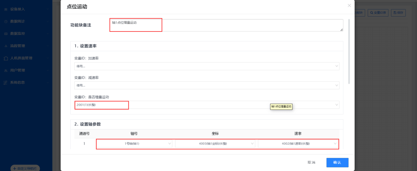Open the 坐标 dropdown showing 4003
The width and height of the screenshot is (417, 171).
[215, 144]
